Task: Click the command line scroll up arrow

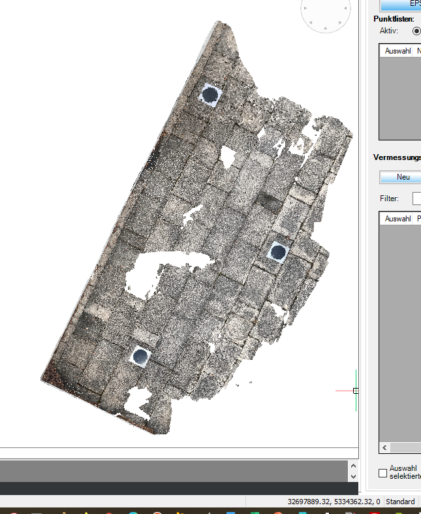Action: (x=353, y=466)
